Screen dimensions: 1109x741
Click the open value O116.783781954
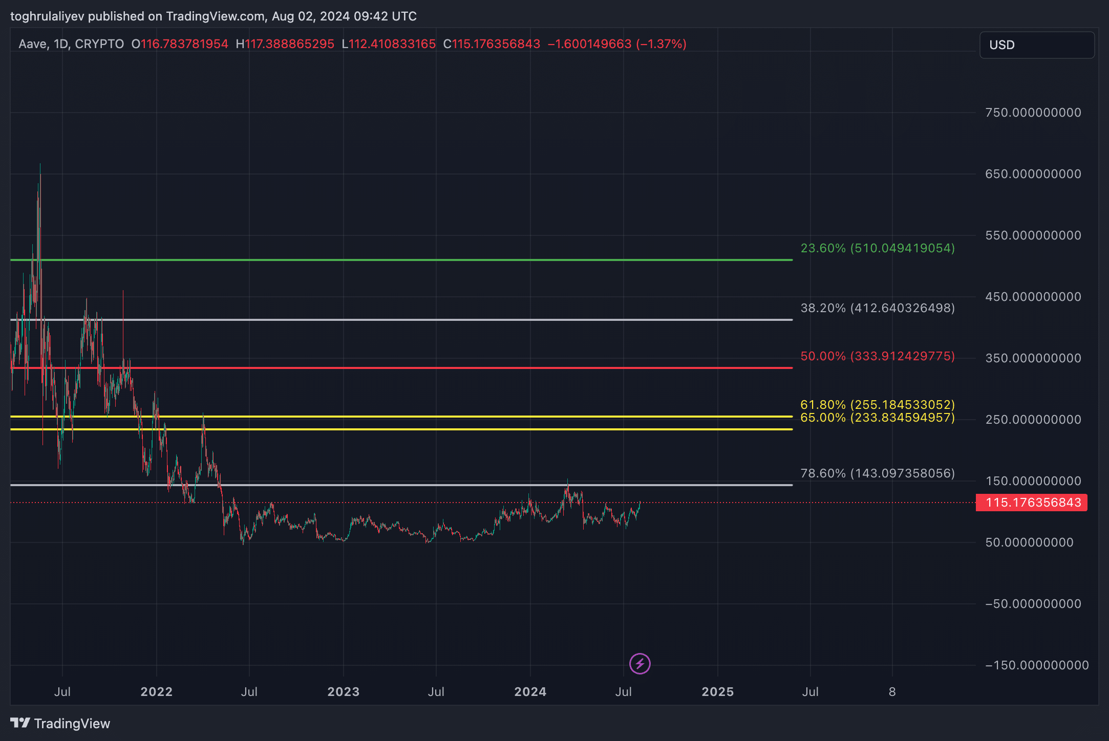coord(180,44)
